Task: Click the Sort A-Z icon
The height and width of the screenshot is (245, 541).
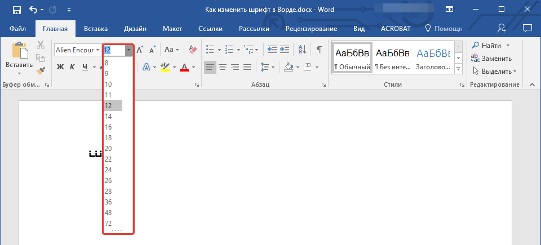Action: [x=303, y=50]
